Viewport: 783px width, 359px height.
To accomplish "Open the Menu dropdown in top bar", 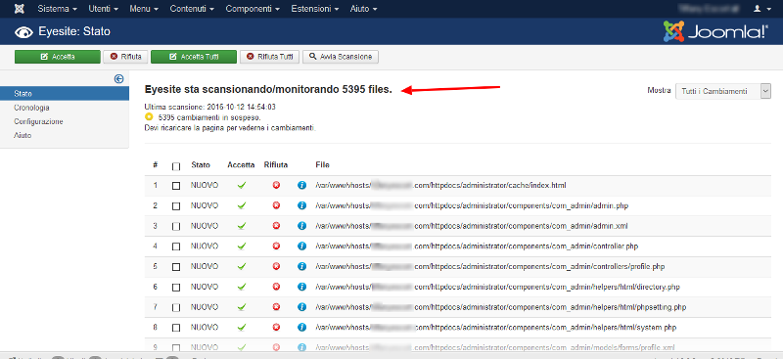I will (144, 9).
